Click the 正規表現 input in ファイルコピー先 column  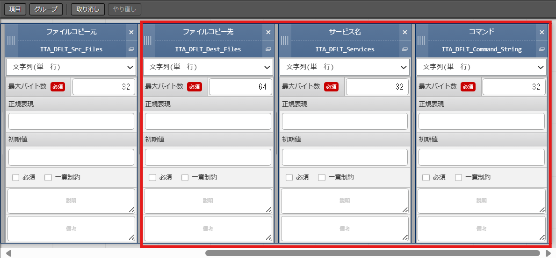pyautogui.click(x=208, y=121)
